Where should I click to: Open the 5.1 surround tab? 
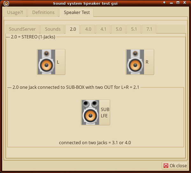pyautogui.click(x=134, y=29)
